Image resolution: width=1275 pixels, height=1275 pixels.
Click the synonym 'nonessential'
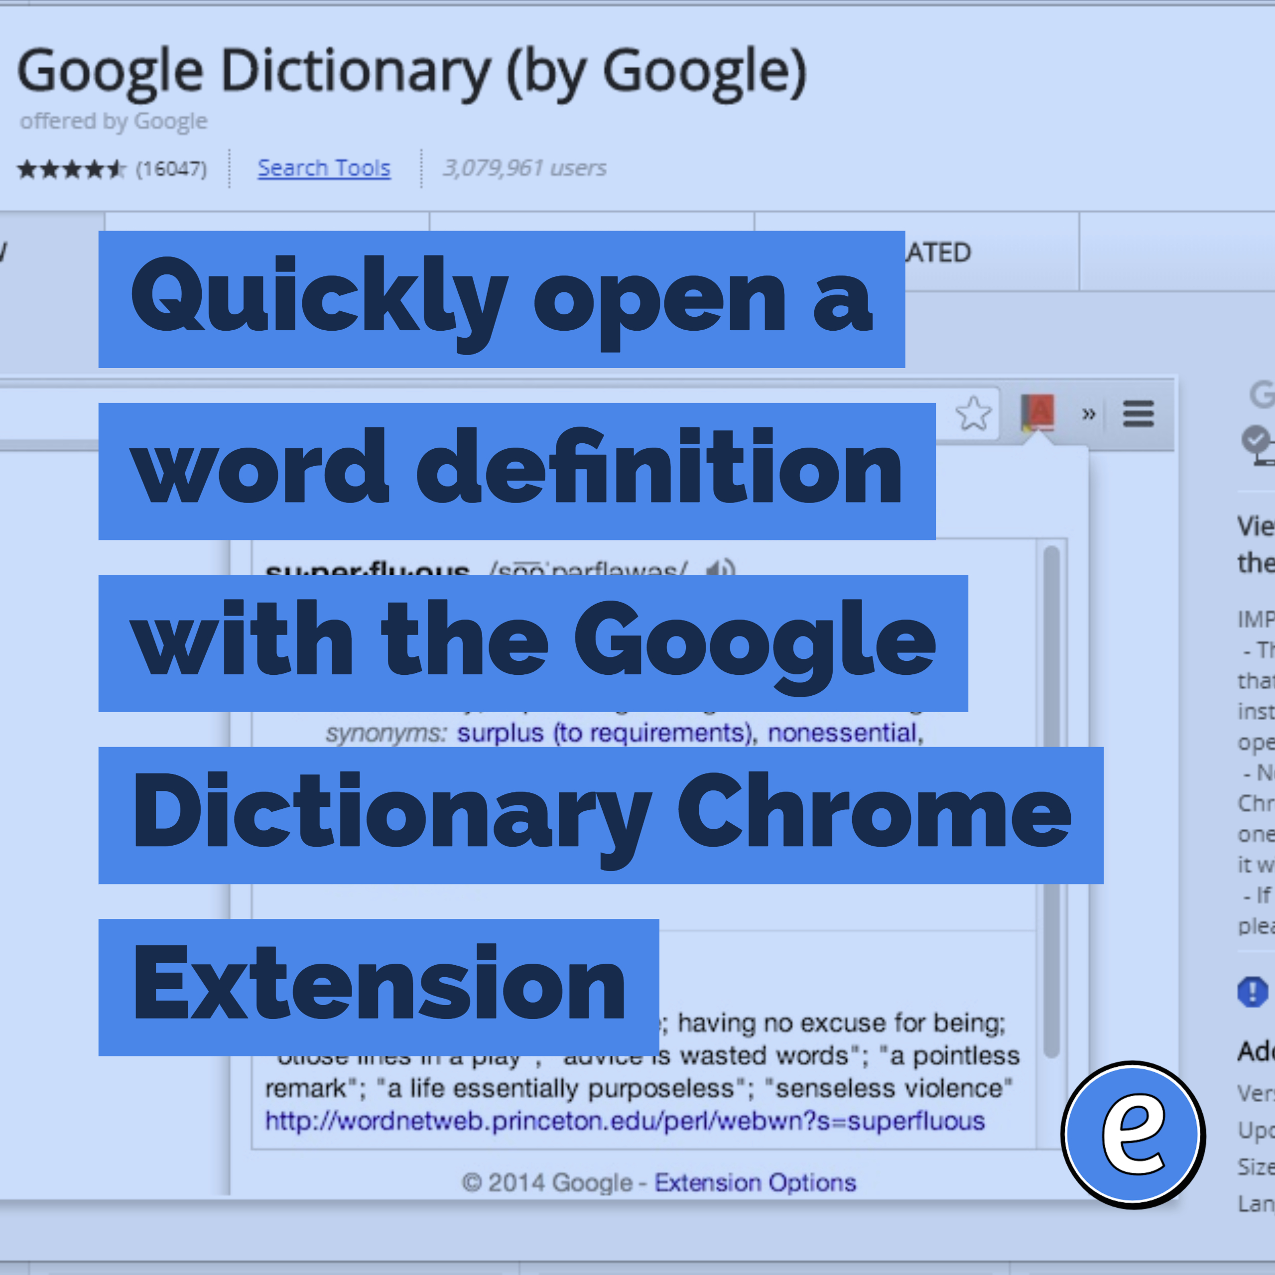pyautogui.click(x=843, y=733)
